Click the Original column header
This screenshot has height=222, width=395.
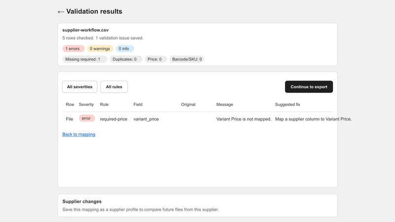(x=188, y=105)
